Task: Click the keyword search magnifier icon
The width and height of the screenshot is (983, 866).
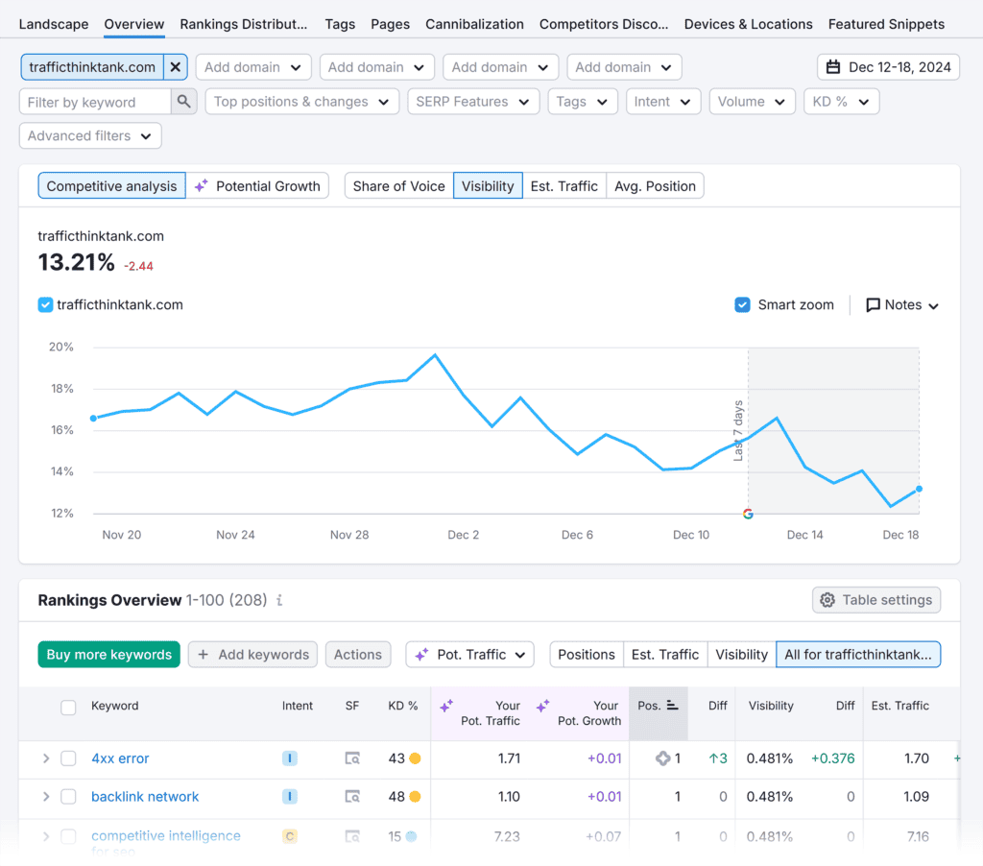Action: [x=183, y=102]
